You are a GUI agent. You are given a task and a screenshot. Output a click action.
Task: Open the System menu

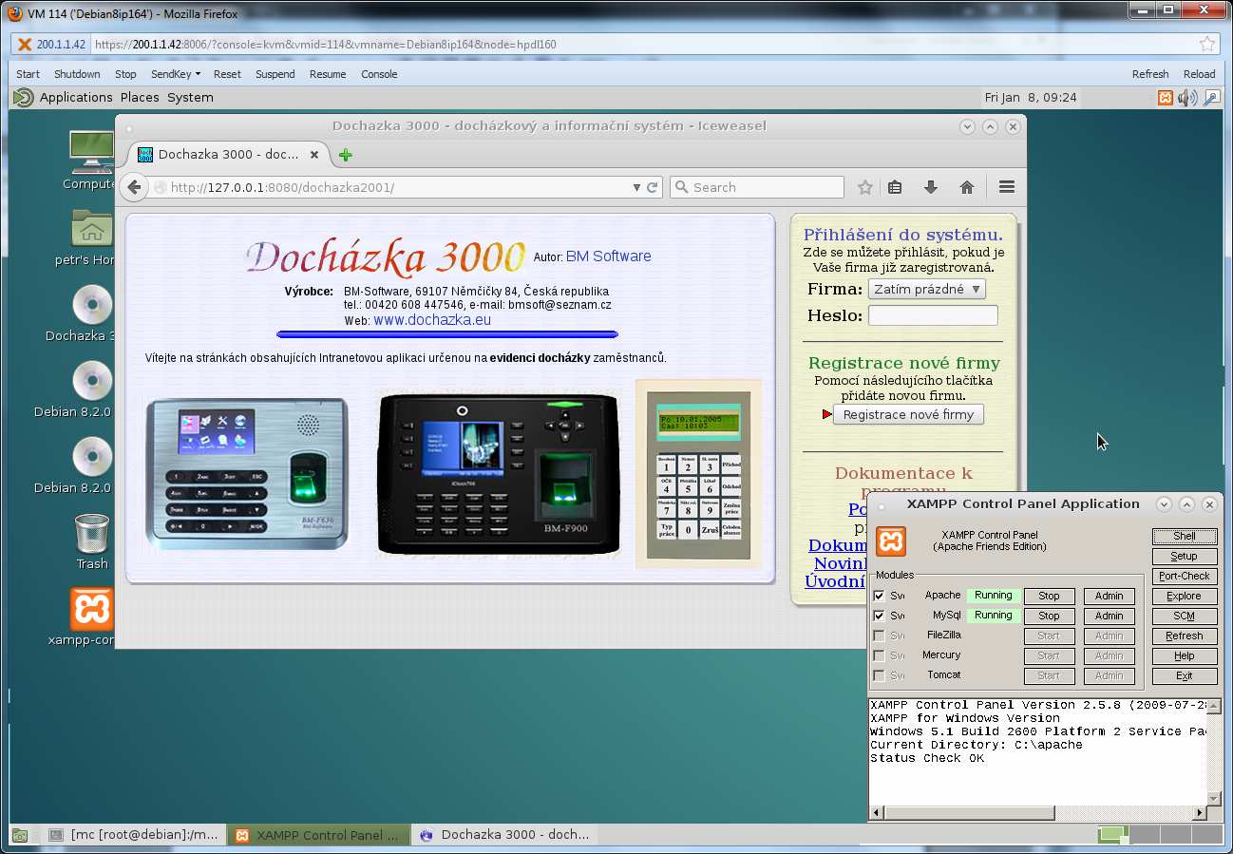click(190, 97)
